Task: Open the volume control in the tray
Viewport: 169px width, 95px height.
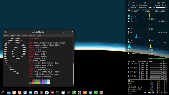Action: tap(157, 93)
